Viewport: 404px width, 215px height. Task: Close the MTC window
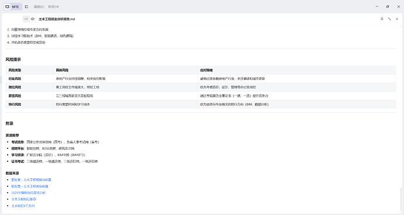point(398,6)
